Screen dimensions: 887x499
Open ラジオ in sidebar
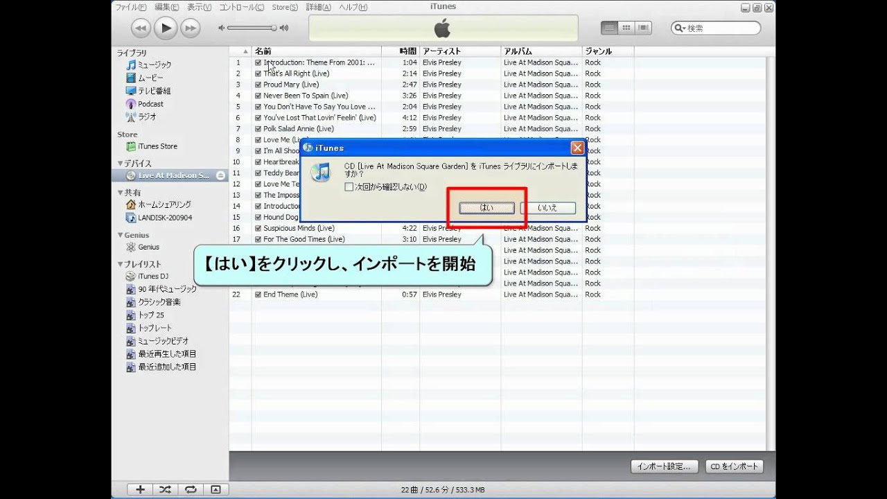tap(141, 117)
